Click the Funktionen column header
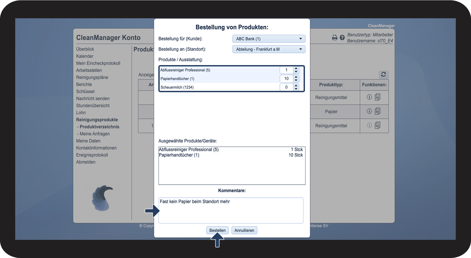Viewport: 471px width, 258px height. click(374, 85)
